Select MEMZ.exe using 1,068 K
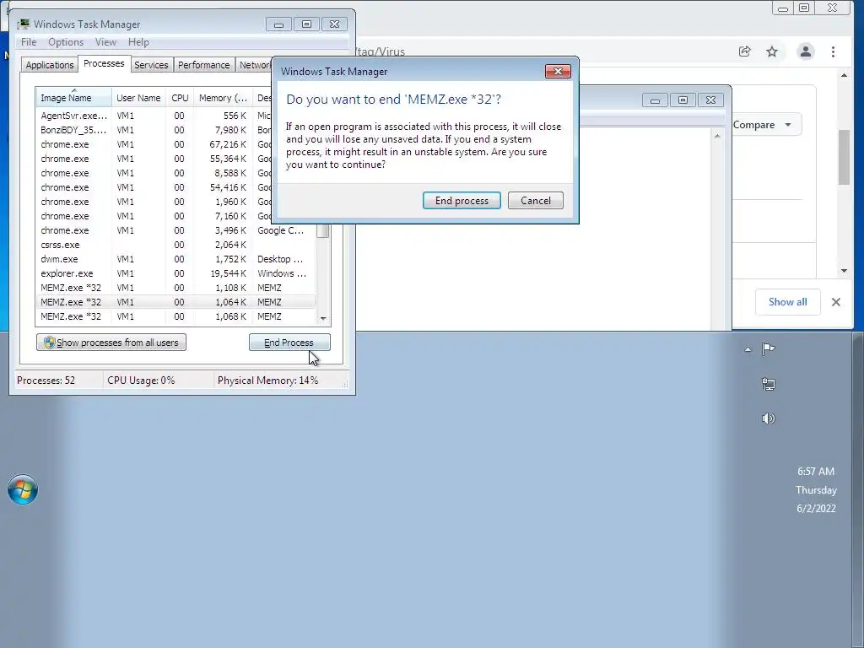 click(175, 316)
